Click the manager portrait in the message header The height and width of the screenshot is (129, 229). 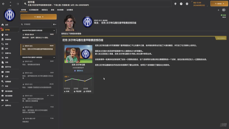pos(70,23)
